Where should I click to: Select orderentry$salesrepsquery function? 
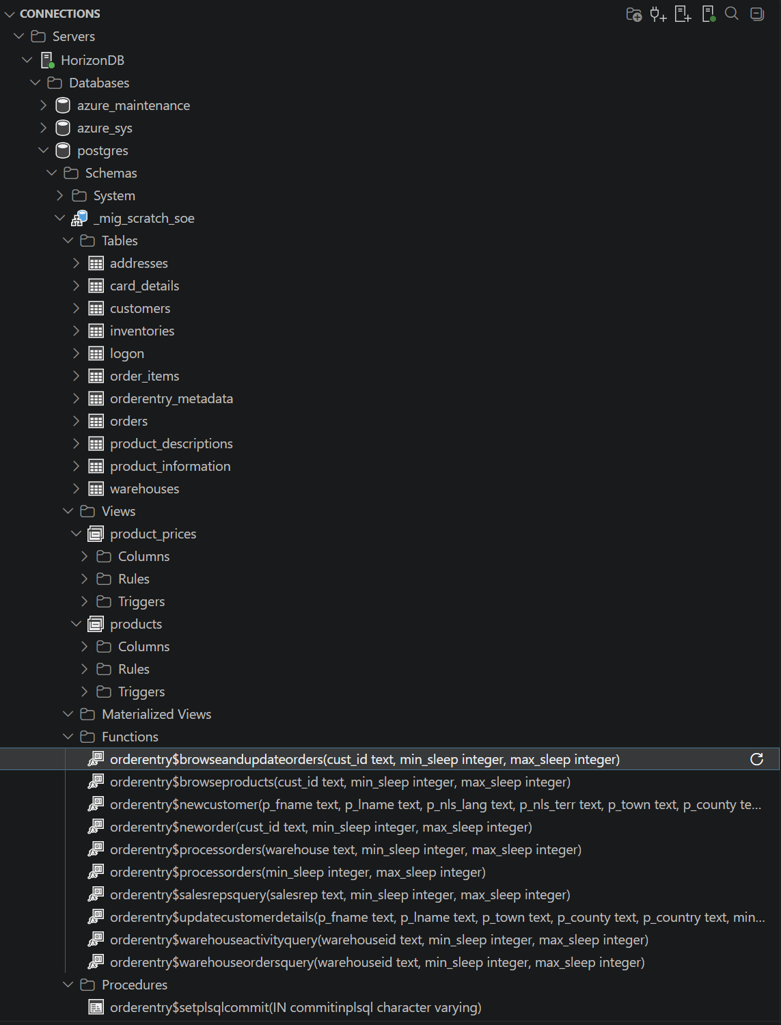(x=340, y=894)
